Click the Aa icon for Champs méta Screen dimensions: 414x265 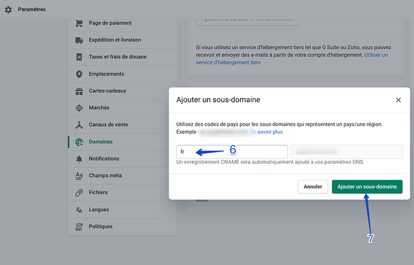(79, 176)
